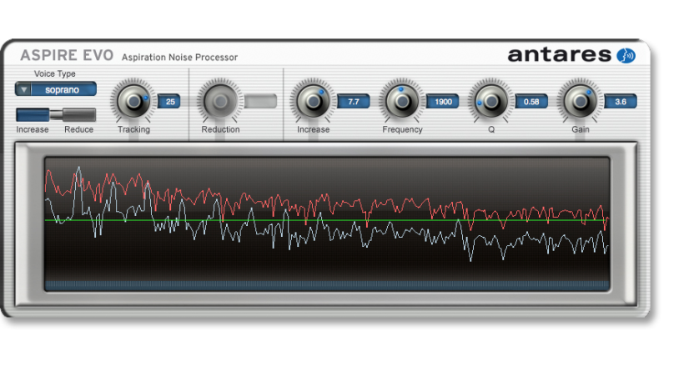The image size is (689, 387).
Task: Click the disabled Reduction knob
Action: tap(219, 102)
